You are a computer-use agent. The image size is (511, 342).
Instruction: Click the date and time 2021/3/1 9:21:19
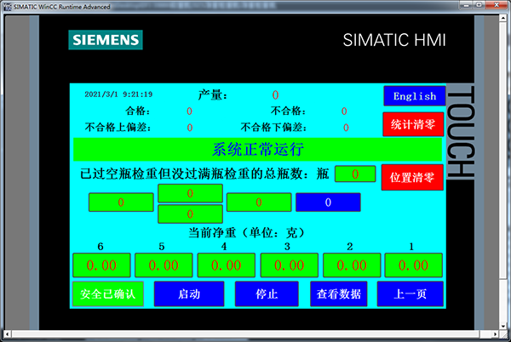pos(118,94)
